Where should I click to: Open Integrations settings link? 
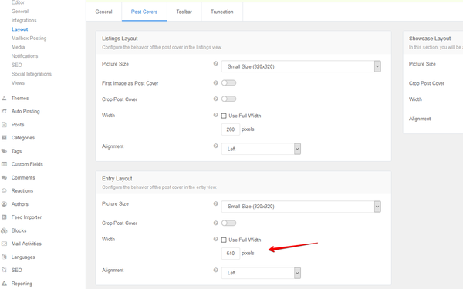point(24,20)
